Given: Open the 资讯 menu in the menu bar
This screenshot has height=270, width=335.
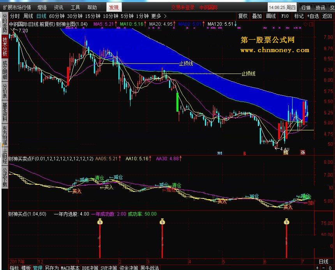Looking at the screenshot, I should tap(58, 7).
